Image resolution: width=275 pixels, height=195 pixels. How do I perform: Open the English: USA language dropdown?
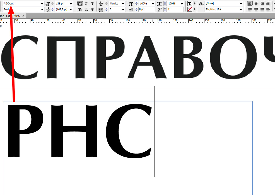coord(241,10)
